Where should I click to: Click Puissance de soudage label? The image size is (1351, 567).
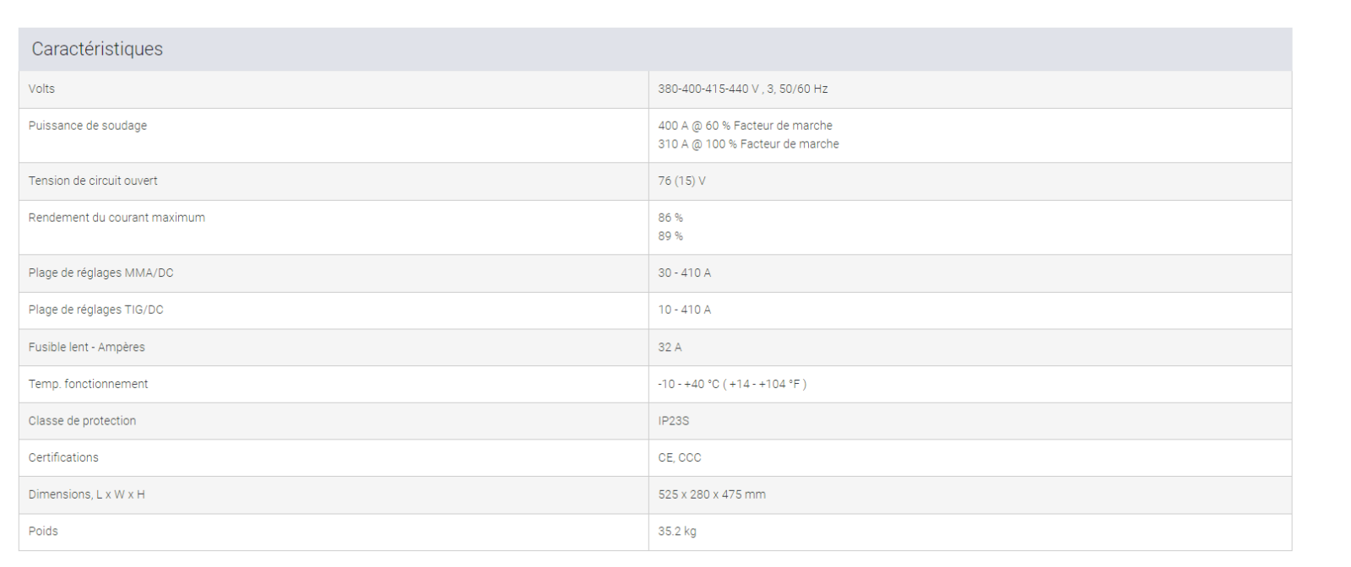[88, 126]
